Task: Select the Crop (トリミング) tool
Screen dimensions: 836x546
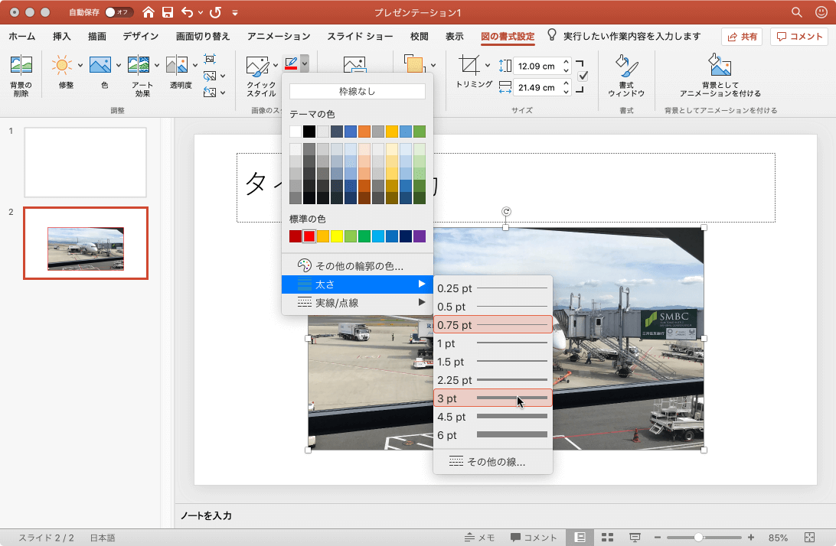Action: 470,66
